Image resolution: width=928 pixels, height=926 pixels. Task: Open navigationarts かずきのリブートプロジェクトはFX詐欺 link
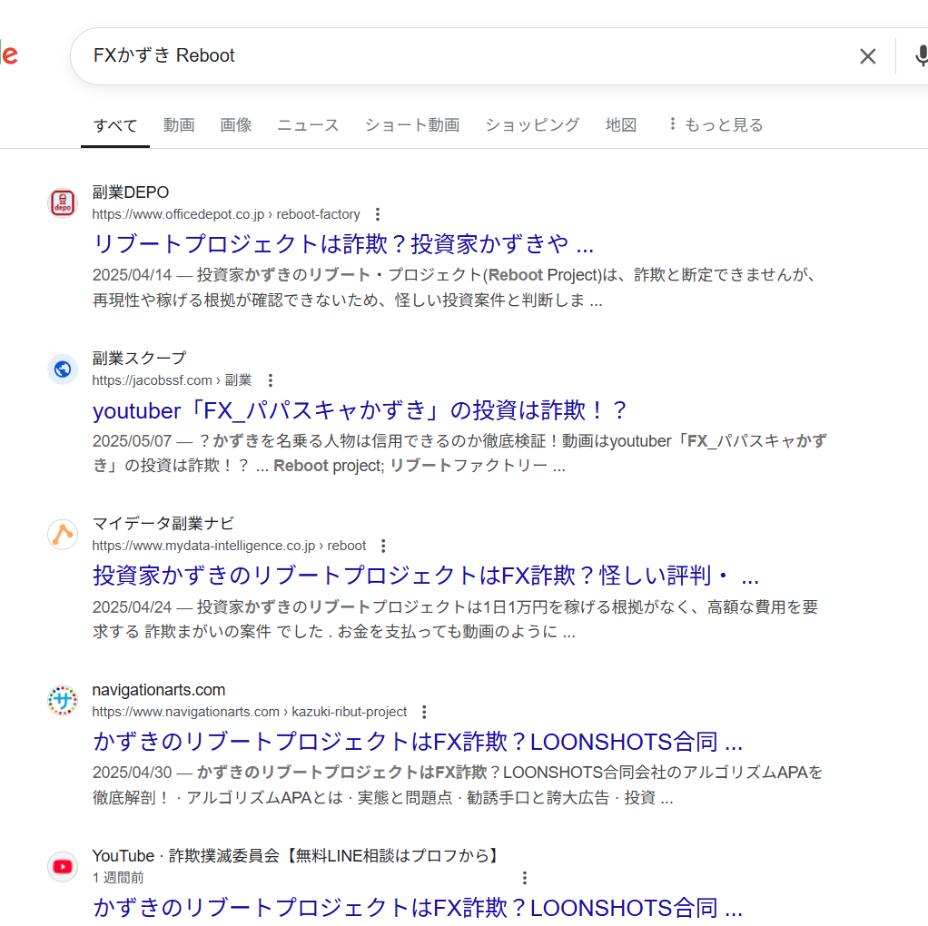[x=418, y=742]
